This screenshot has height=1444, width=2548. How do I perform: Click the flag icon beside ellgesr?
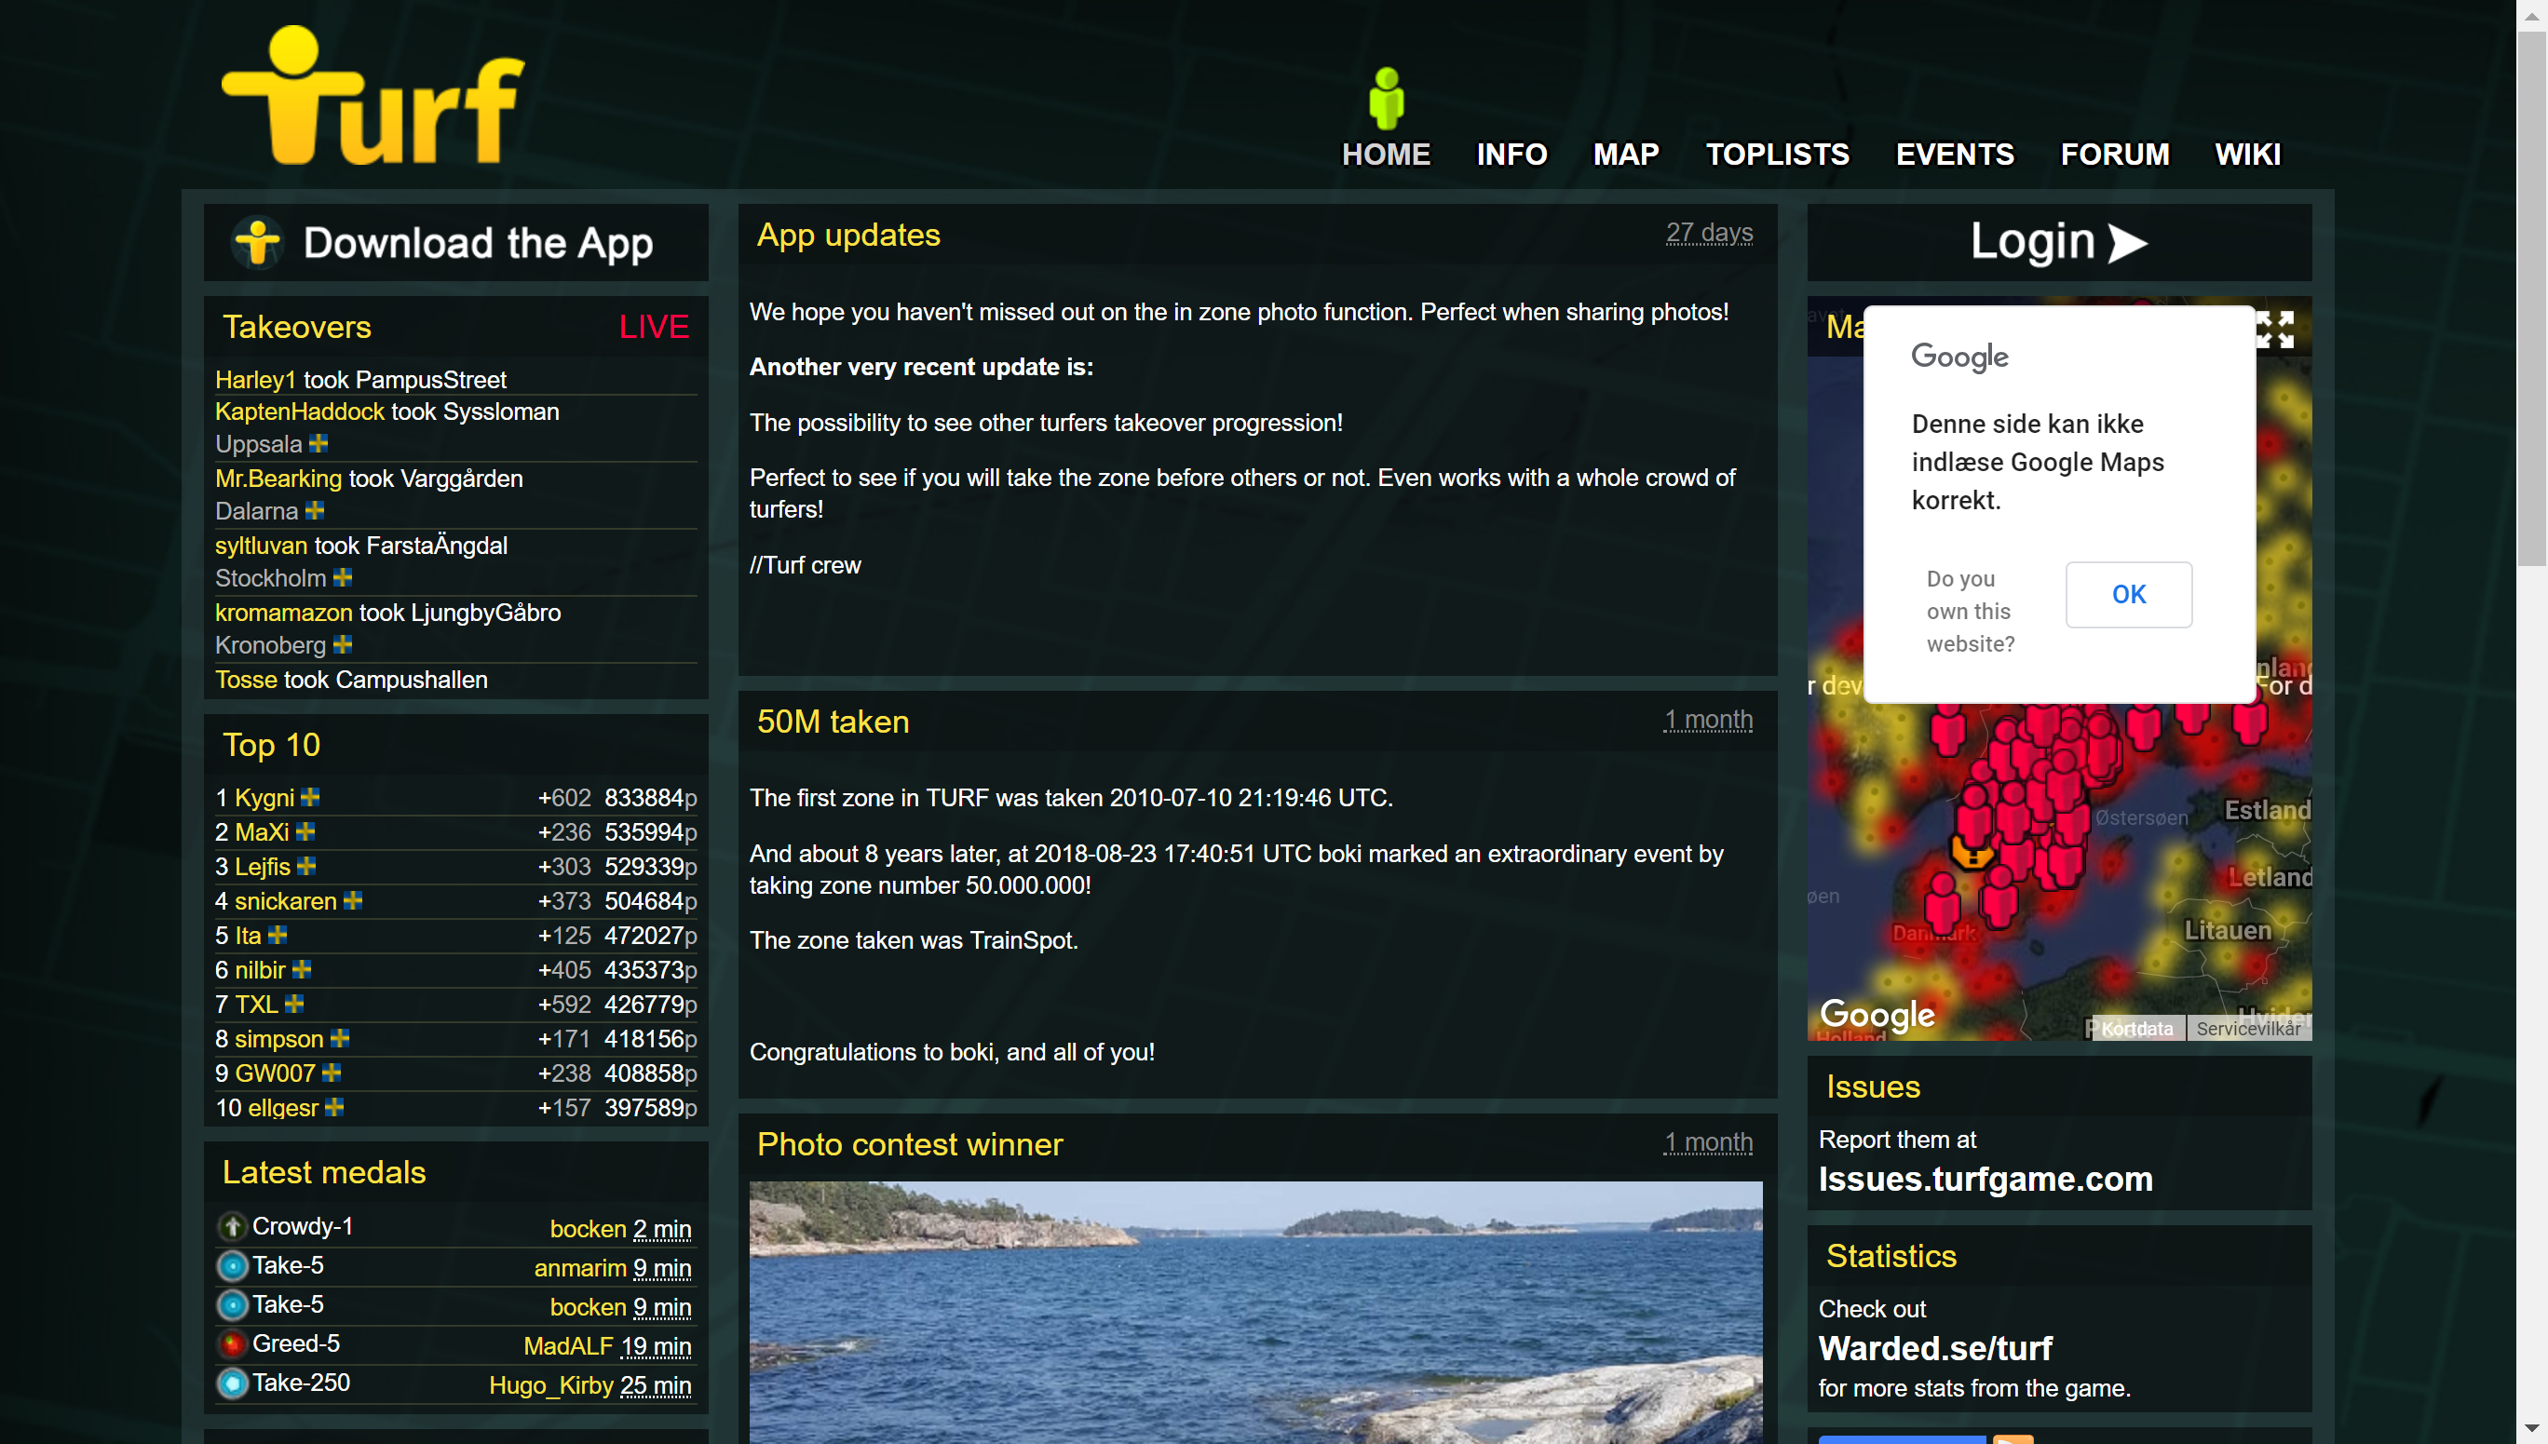pos(334,1107)
